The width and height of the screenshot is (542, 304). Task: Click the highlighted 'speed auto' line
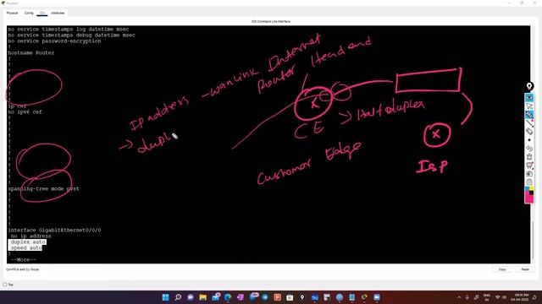click(26, 247)
